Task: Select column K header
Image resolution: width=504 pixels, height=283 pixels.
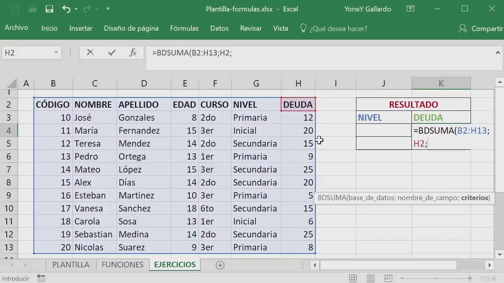Action: point(441,83)
